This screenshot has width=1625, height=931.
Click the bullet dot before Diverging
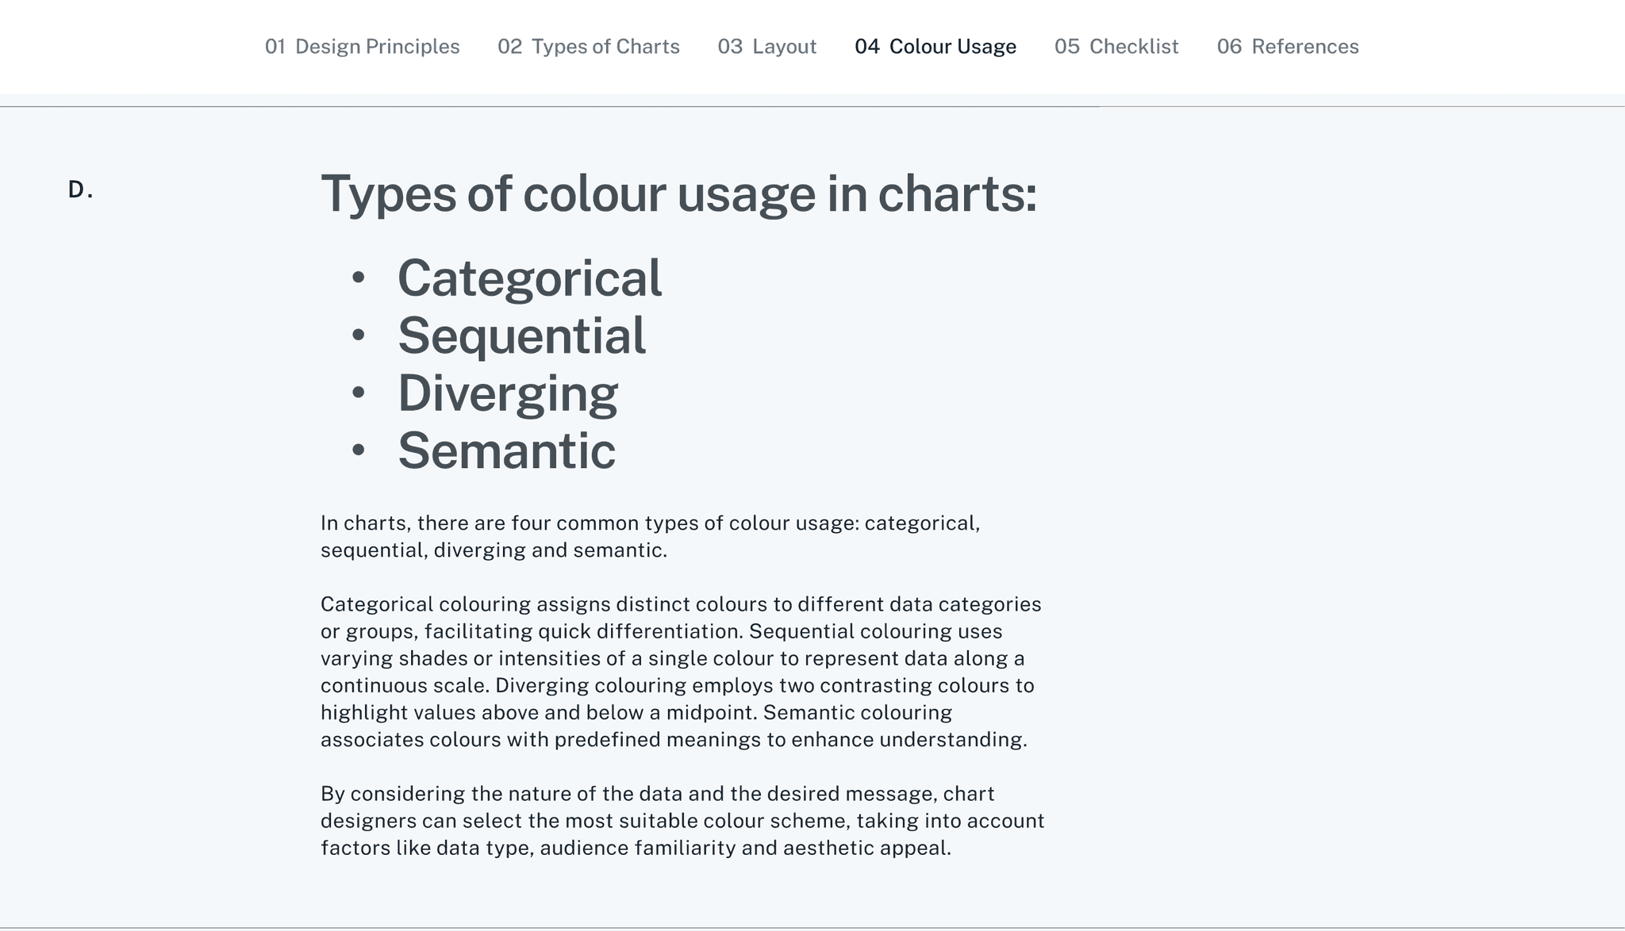tap(358, 393)
